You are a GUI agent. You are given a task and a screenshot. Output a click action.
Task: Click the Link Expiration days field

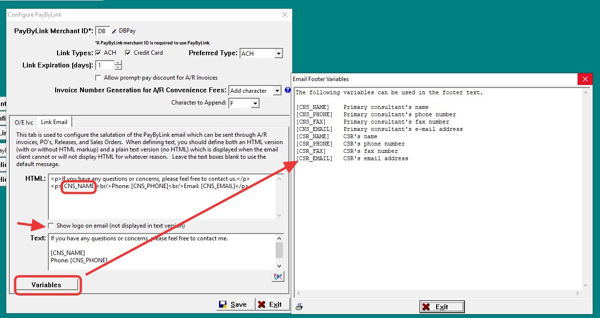(x=105, y=65)
